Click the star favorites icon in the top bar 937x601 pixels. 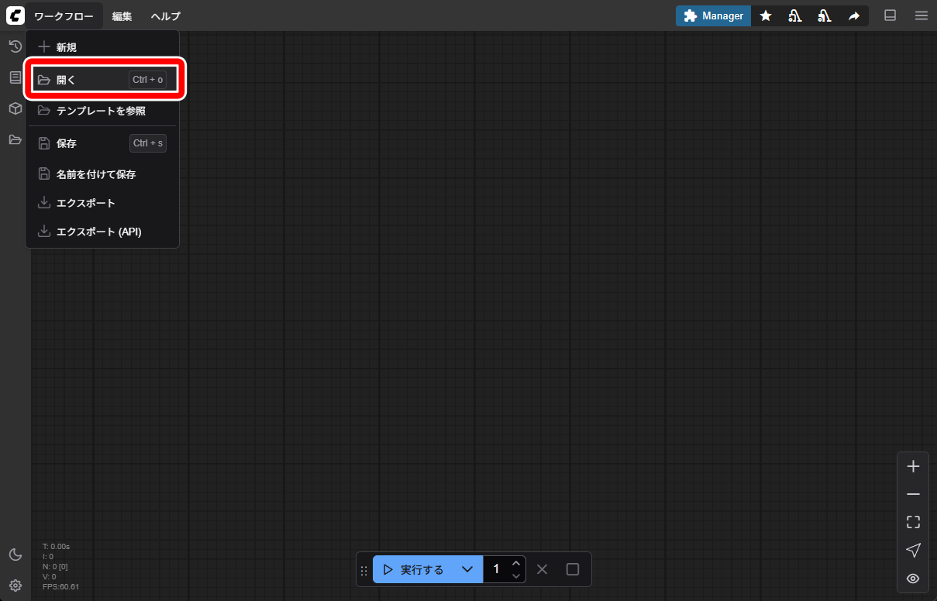point(766,15)
